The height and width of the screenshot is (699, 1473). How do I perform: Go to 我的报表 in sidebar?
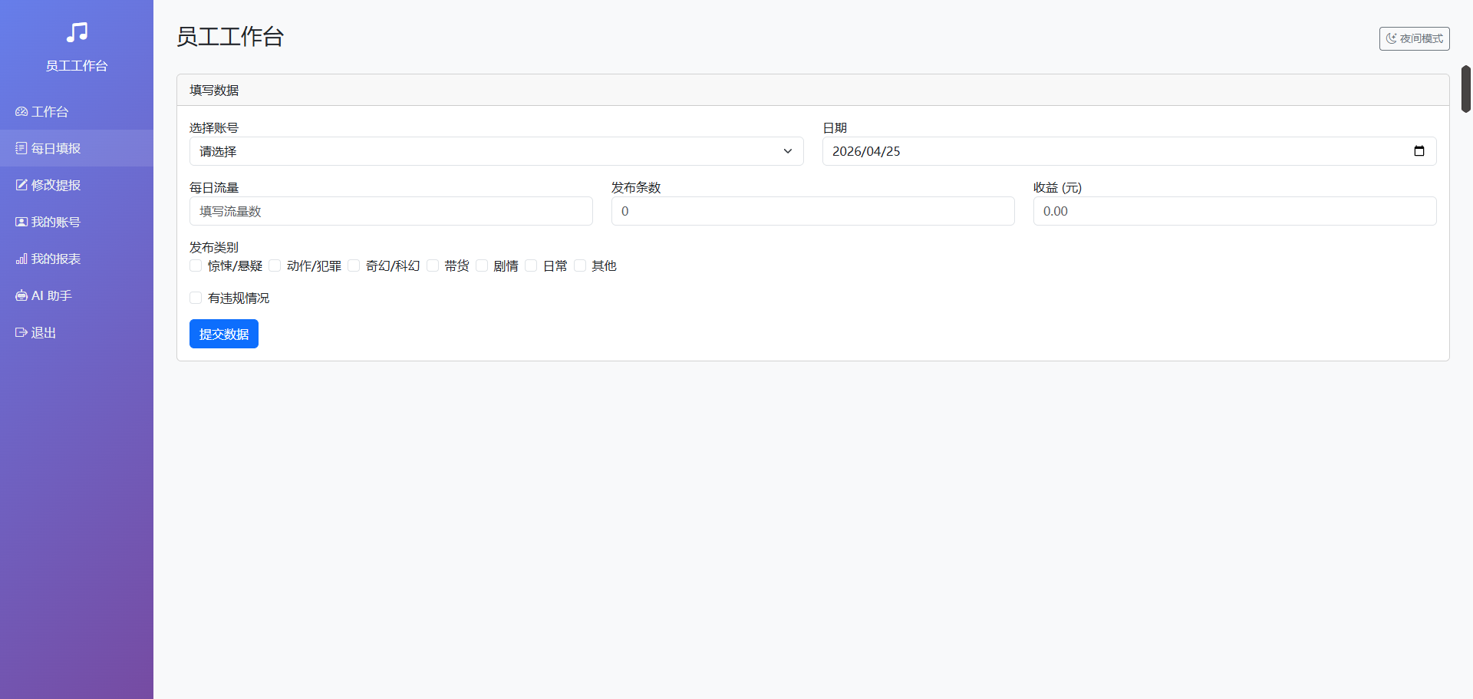[55, 259]
